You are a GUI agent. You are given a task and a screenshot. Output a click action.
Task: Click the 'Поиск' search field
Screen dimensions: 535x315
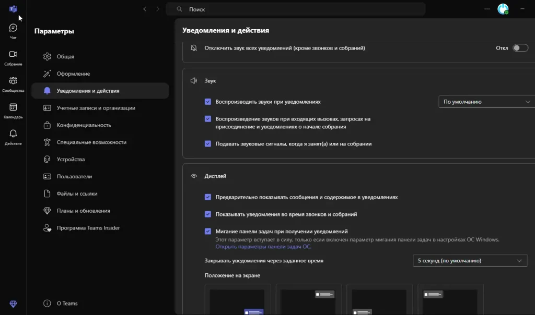coord(295,9)
